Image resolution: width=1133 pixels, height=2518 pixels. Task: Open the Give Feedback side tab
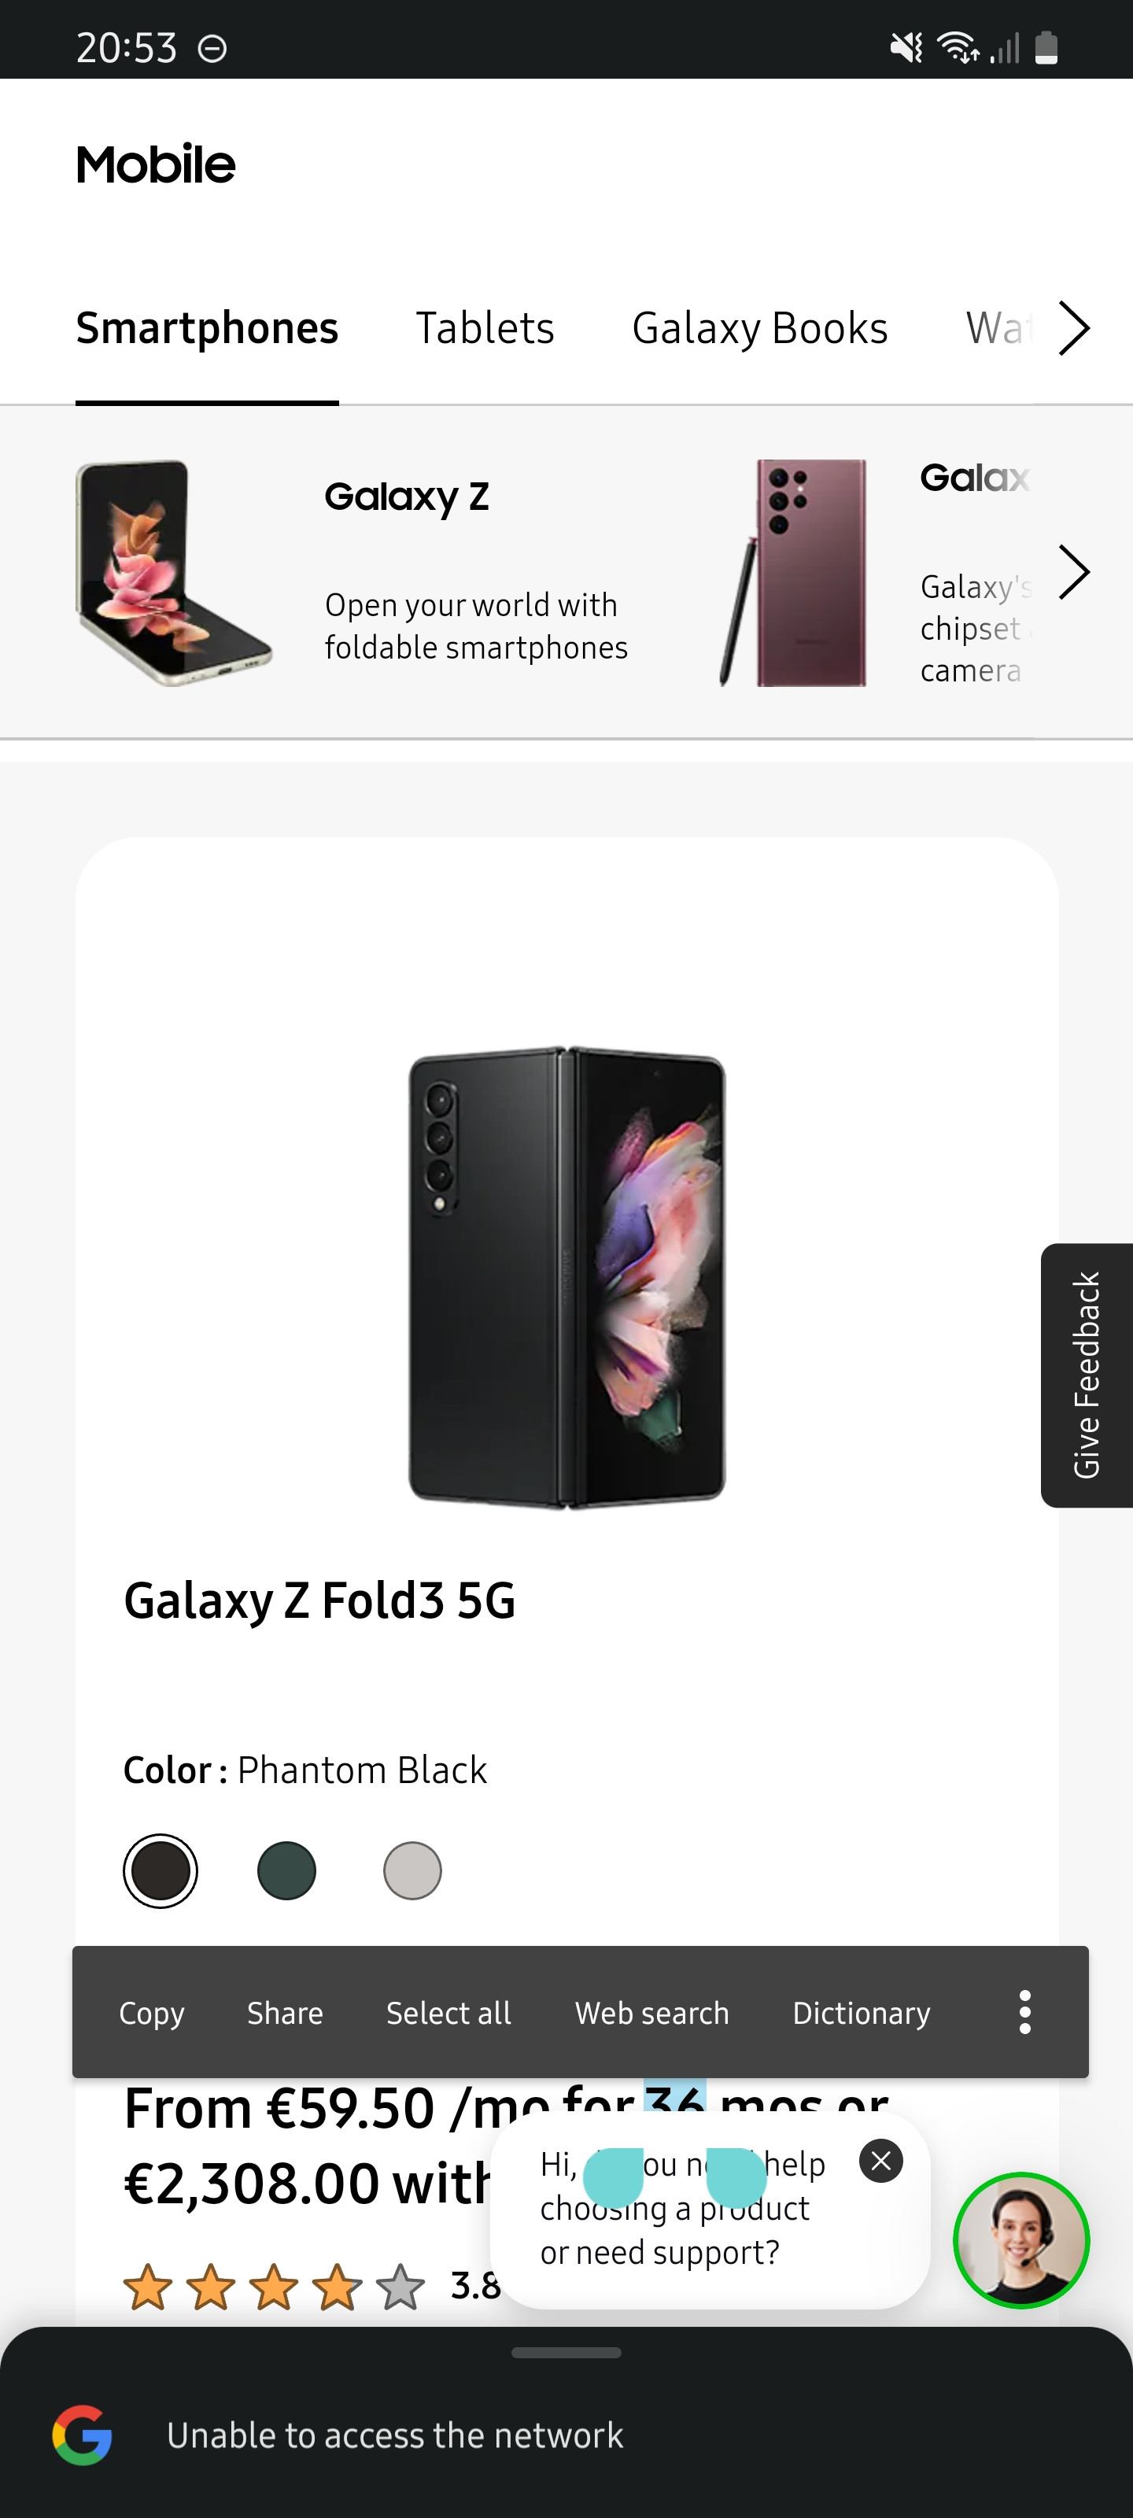pyautogui.click(x=1087, y=1375)
